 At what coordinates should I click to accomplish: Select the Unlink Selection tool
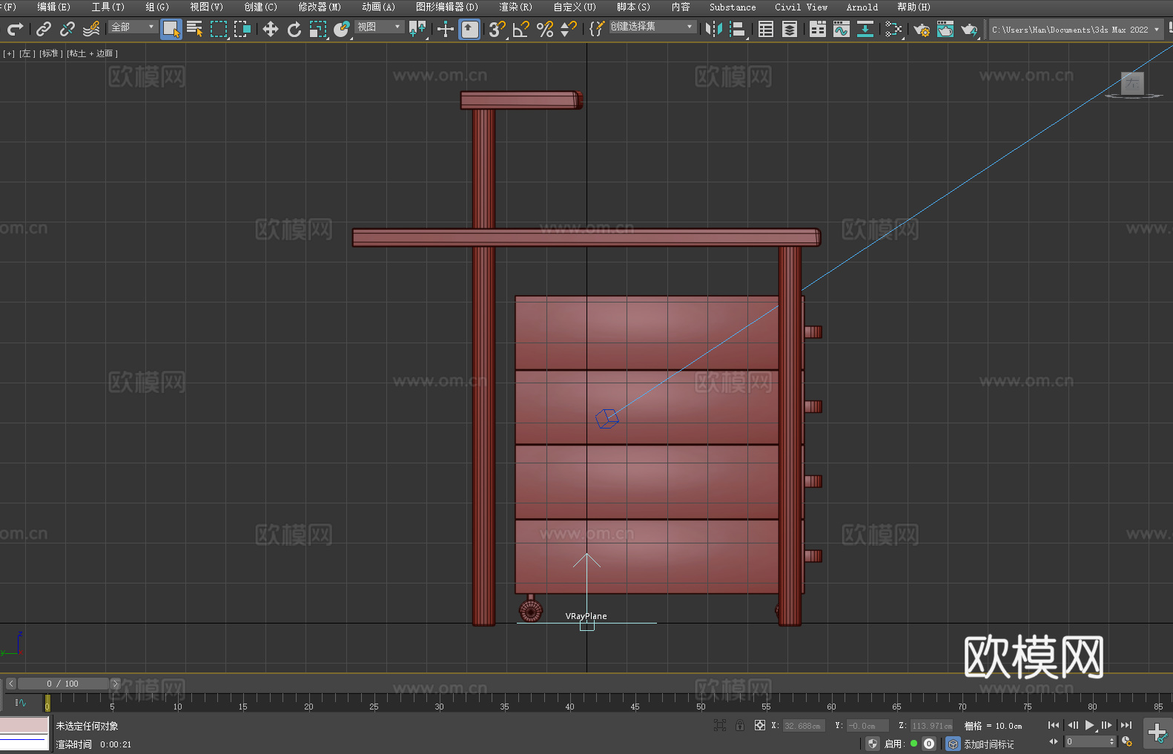tap(67, 29)
